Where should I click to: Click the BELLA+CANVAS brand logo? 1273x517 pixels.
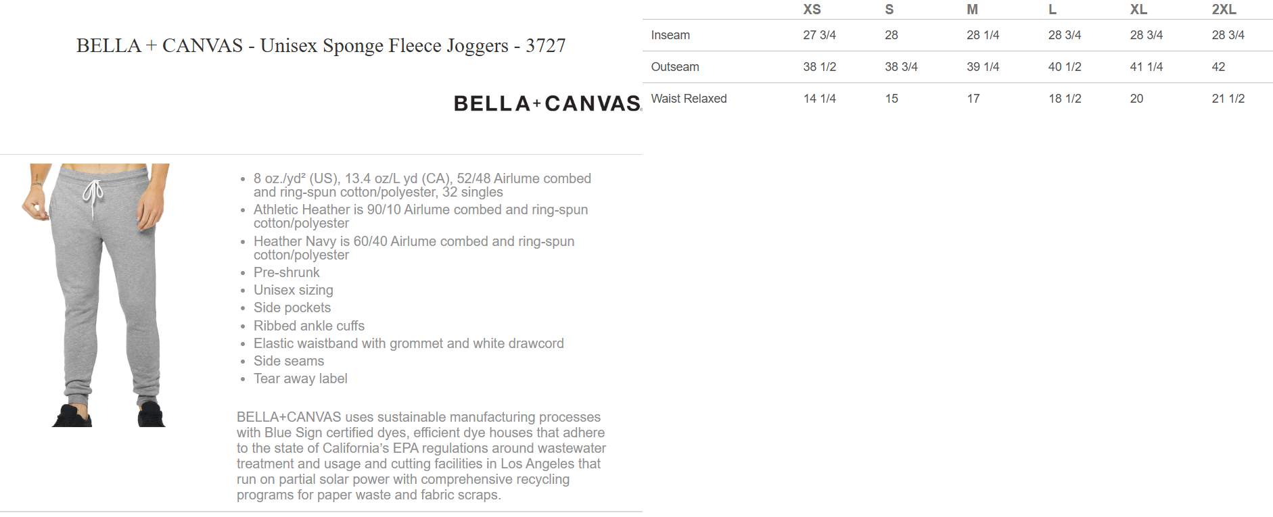(547, 103)
